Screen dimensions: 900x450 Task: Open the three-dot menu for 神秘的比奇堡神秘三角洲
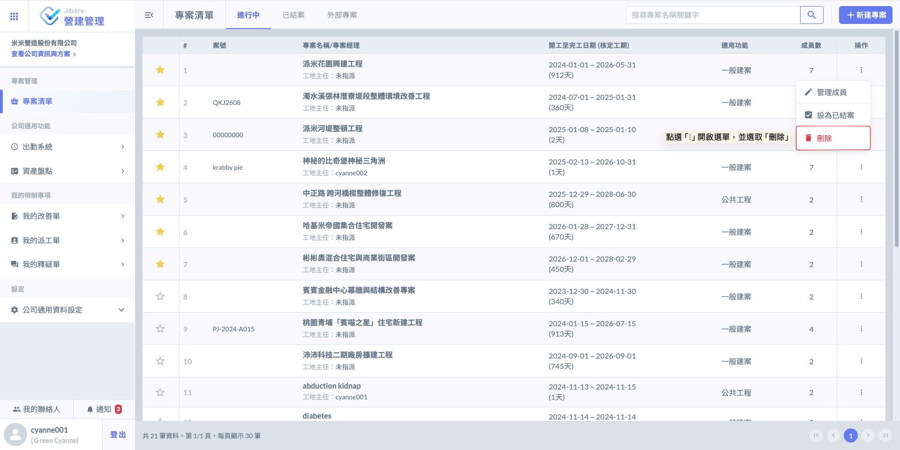click(x=861, y=167)
